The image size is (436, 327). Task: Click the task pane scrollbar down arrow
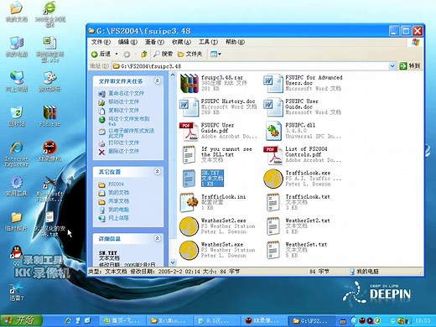click(173, 262)
